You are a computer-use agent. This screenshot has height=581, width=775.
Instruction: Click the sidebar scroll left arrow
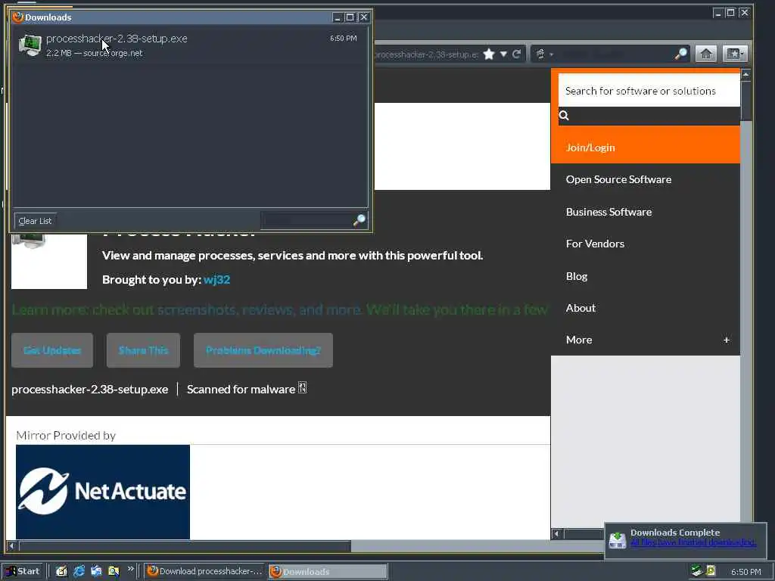(556, 533)
